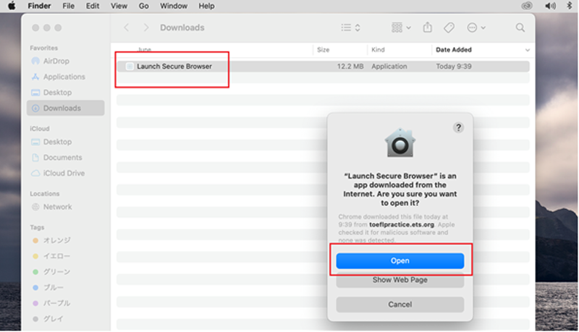Click the Open button in dialog
The width and height of the screenshot is (579, 332).
(x=400, y=261)
